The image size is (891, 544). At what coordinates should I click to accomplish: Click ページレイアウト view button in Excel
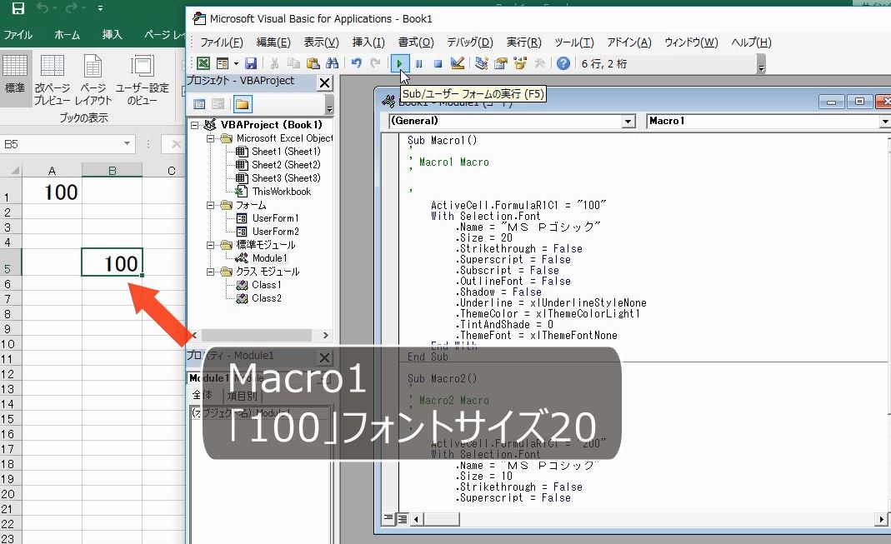click(x=93, y=79)
